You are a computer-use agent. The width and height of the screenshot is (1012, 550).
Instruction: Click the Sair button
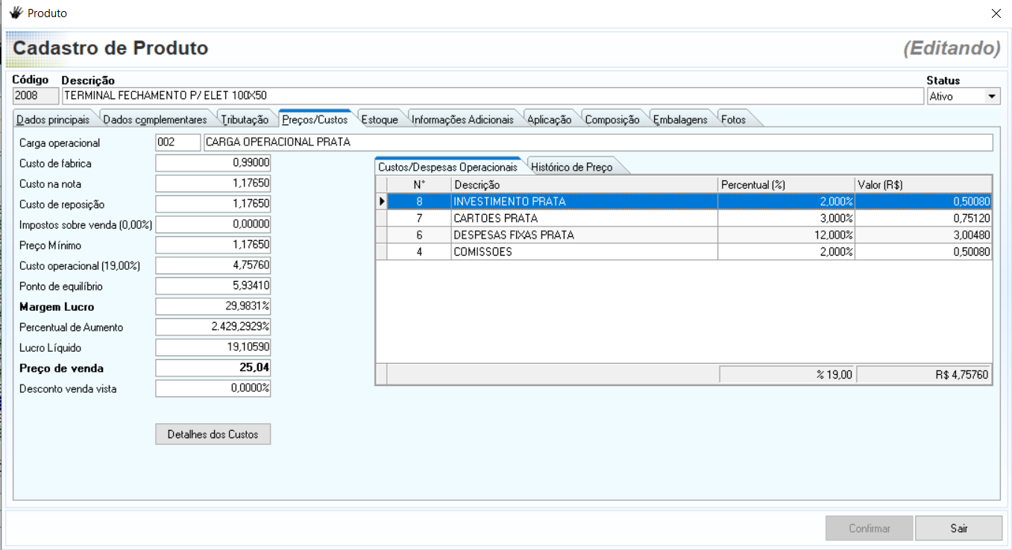(x=959, y=528)
